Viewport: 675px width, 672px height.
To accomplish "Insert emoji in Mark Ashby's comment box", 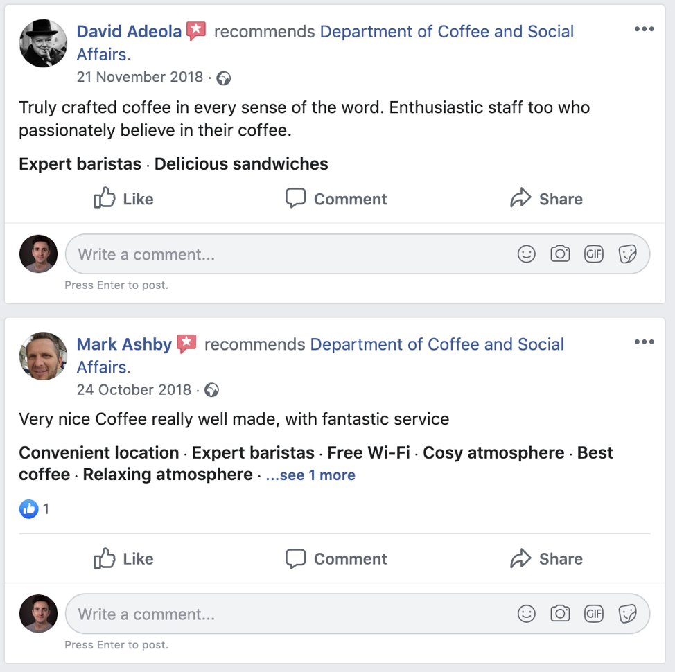I will [527, 614].
